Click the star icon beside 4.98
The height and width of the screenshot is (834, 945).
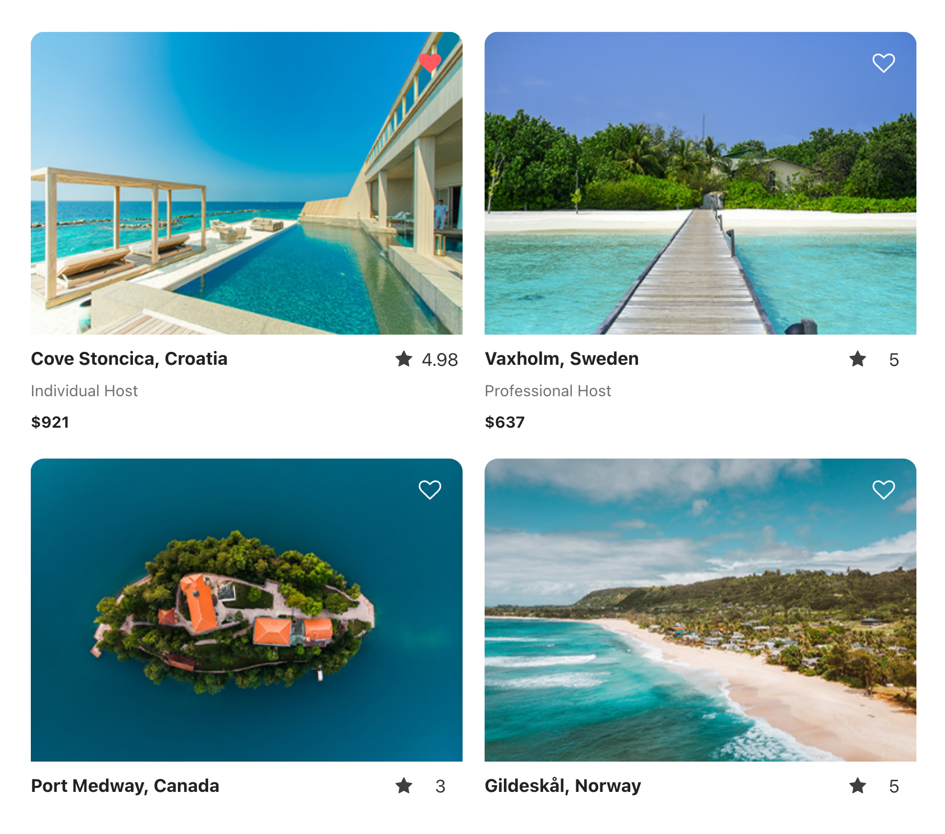click(x=404, y=359)
